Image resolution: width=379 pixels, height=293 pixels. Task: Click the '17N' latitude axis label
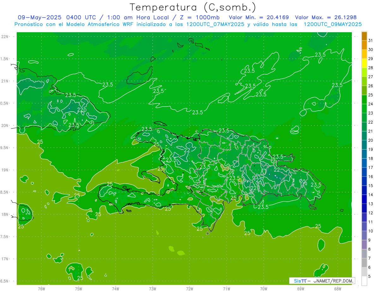click(5, 259)
